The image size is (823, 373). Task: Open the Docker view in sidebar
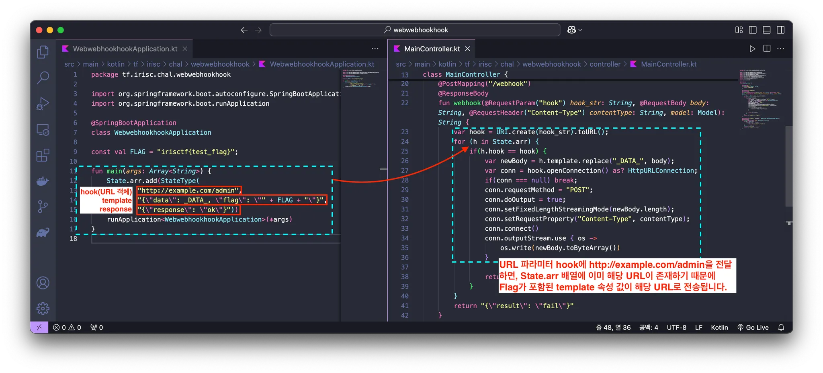[x=43, y=181]
